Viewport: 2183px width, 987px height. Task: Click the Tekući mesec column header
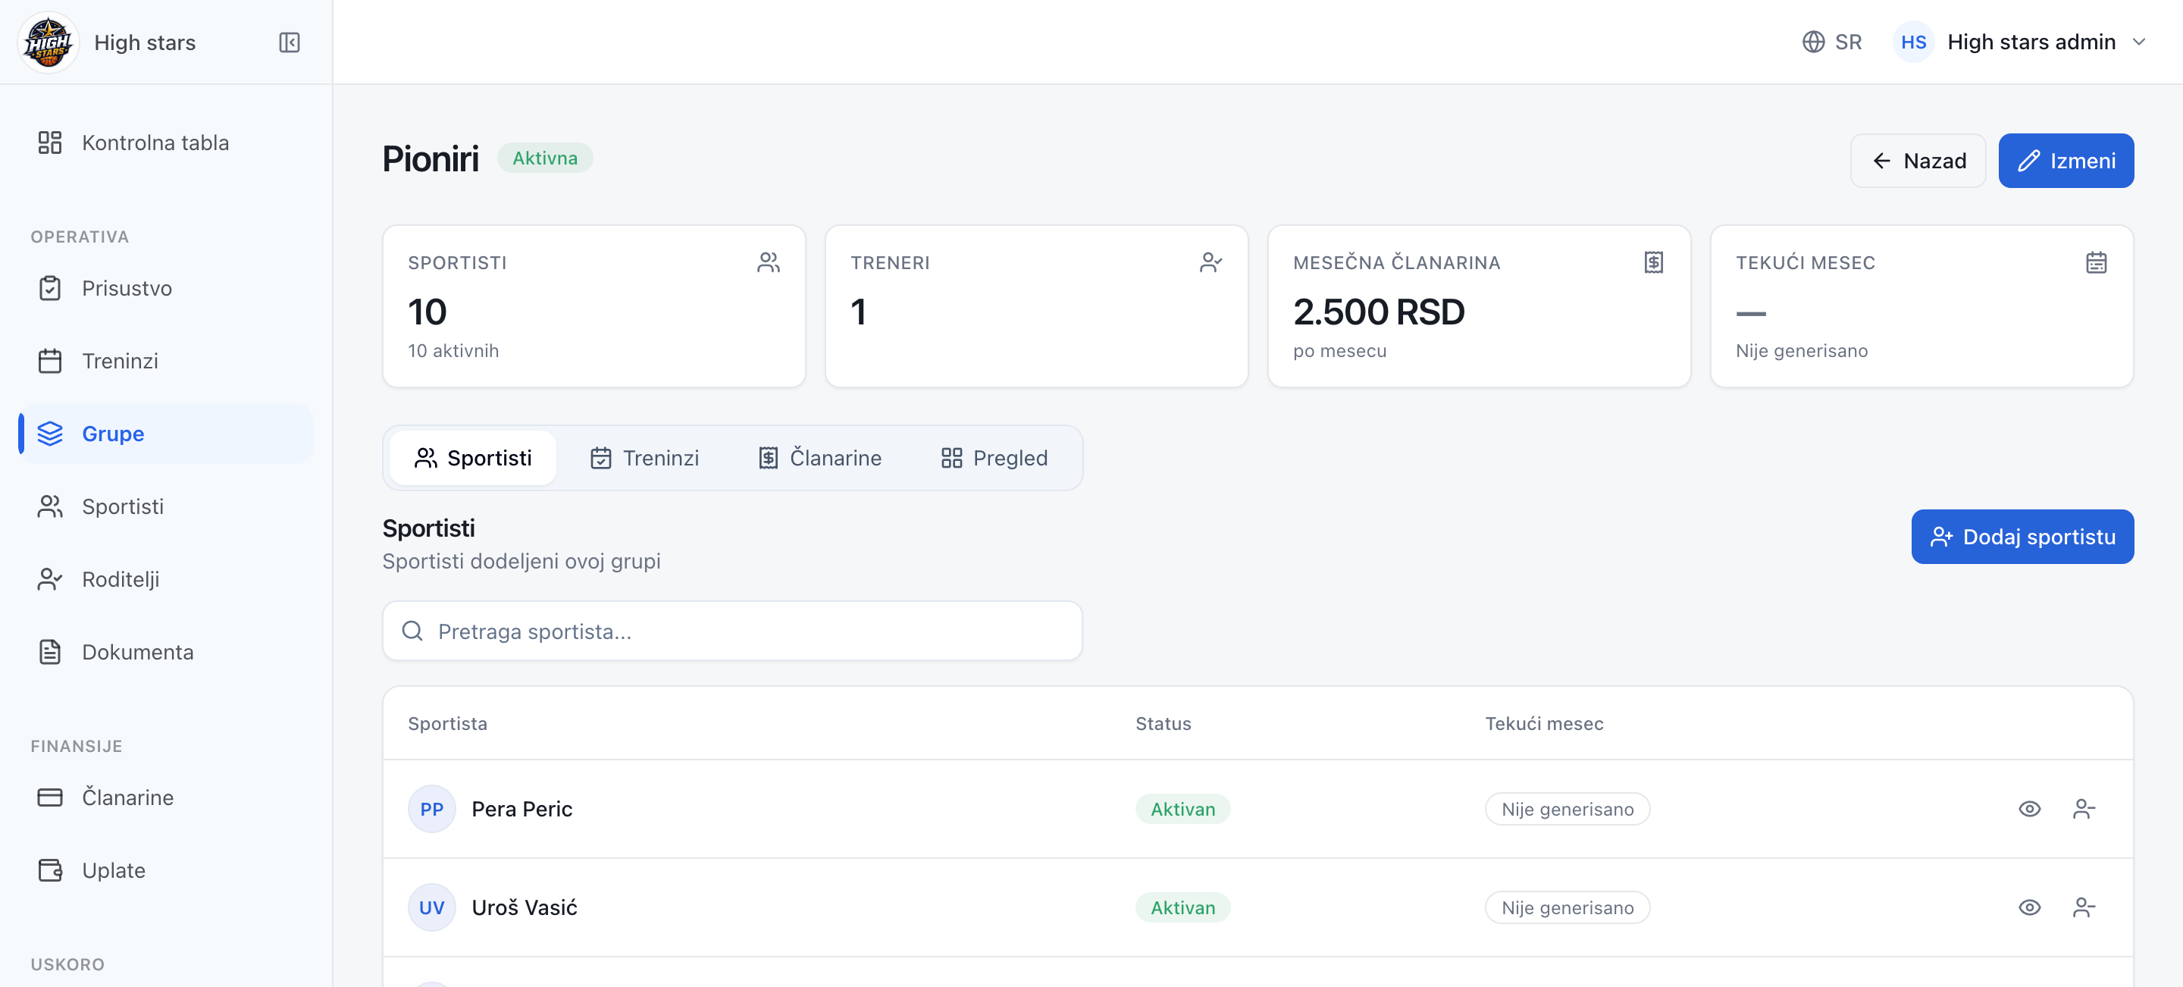1544,723
